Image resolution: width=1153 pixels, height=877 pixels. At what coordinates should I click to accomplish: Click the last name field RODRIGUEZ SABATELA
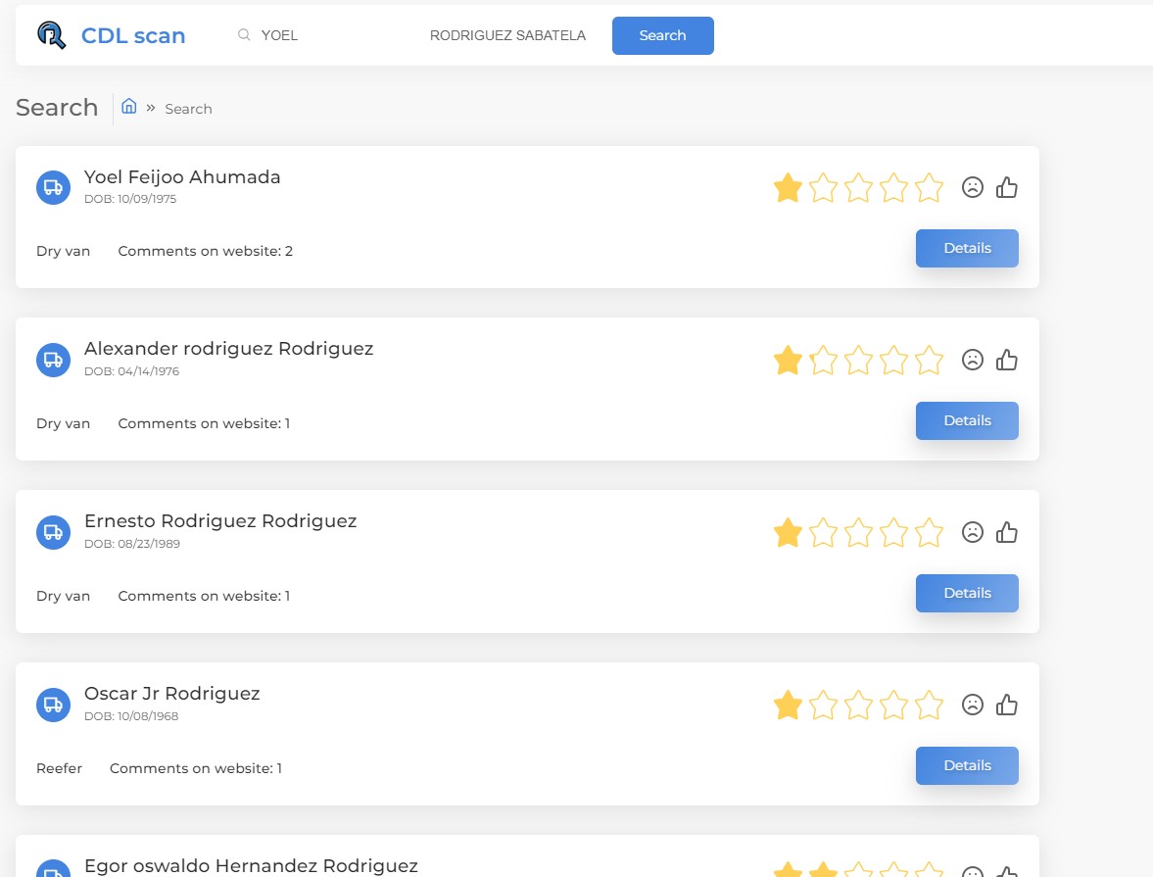tap(507, 35)
